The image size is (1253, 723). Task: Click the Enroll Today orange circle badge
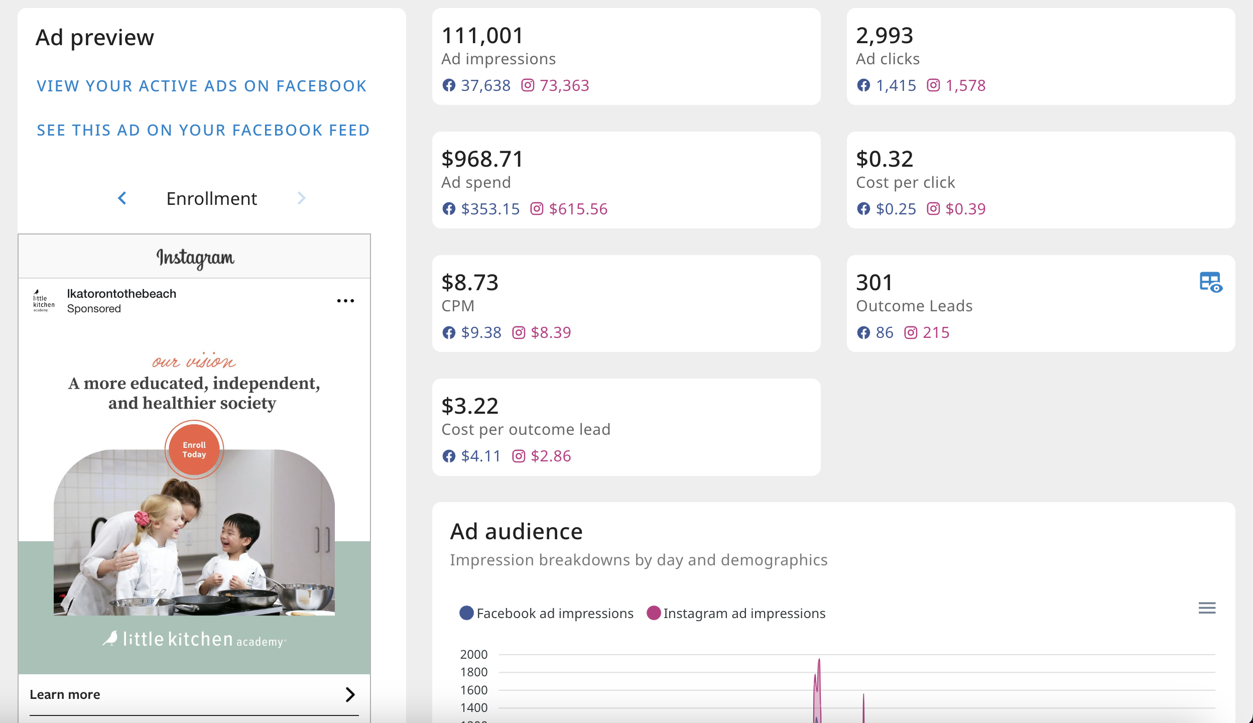(x=194, y=449)
